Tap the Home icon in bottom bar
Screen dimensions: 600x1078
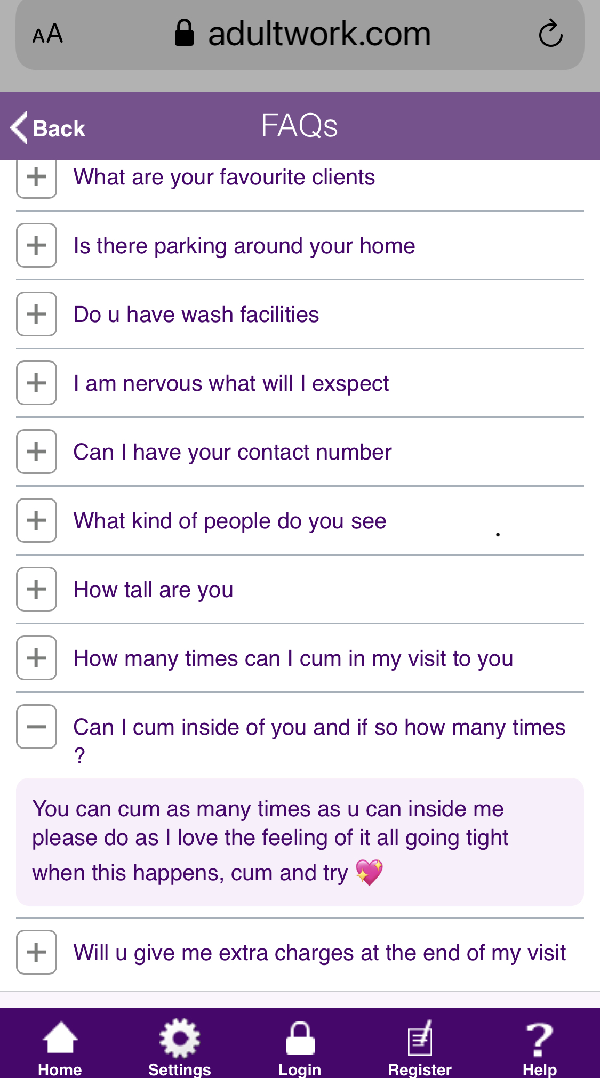(60, 1039)
